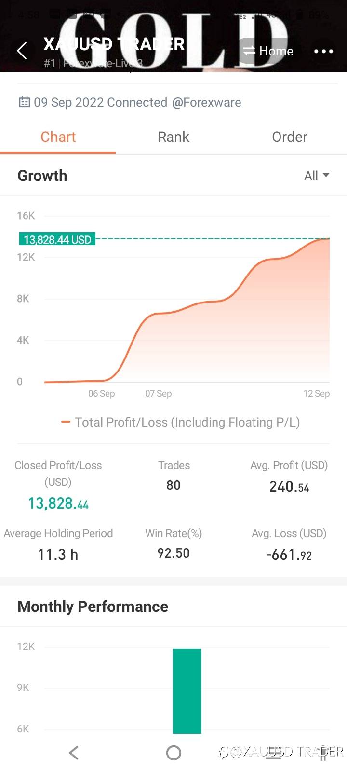Tap the @Forexware broker connection text

click(x=206, y=102)
